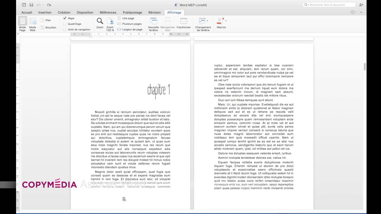Toggle the Règle ruler checkbox
This screenshot has height=214, width=381.
pyautogui.click(x=65, y=18)
